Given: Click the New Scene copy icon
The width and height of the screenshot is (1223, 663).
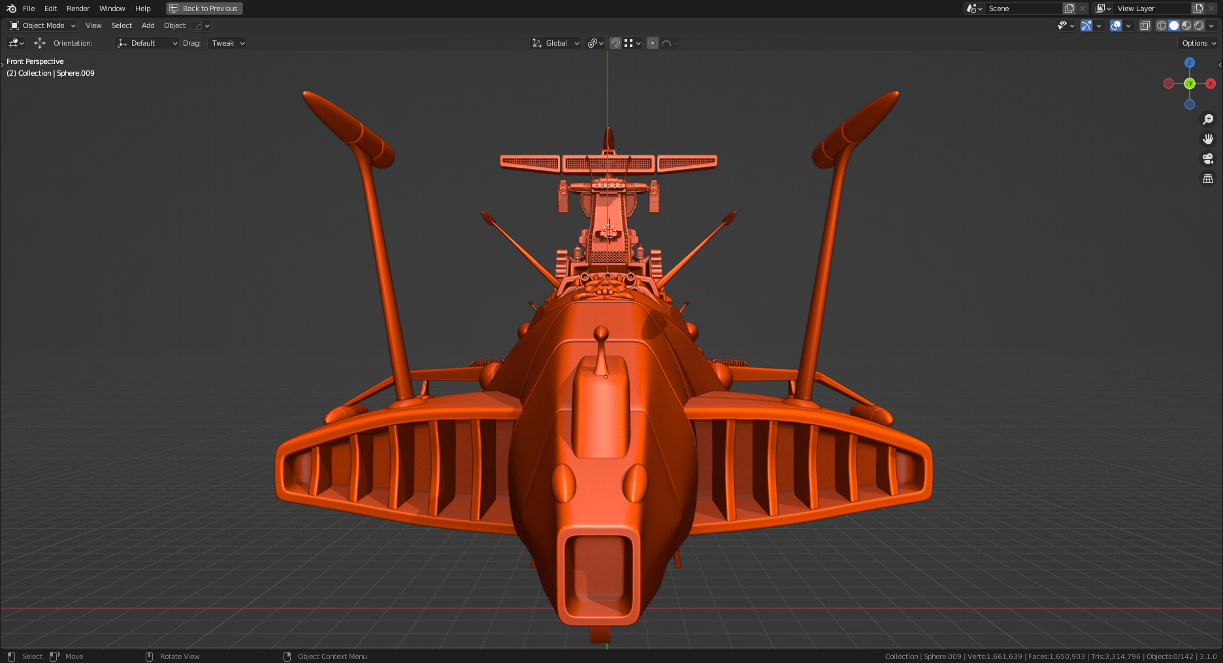Looking at the screenshot, I should 1069,8.
